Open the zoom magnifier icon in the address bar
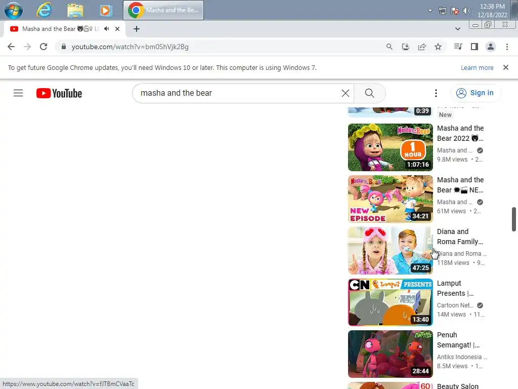Screen dimensions: 518x389 point(390,47)
